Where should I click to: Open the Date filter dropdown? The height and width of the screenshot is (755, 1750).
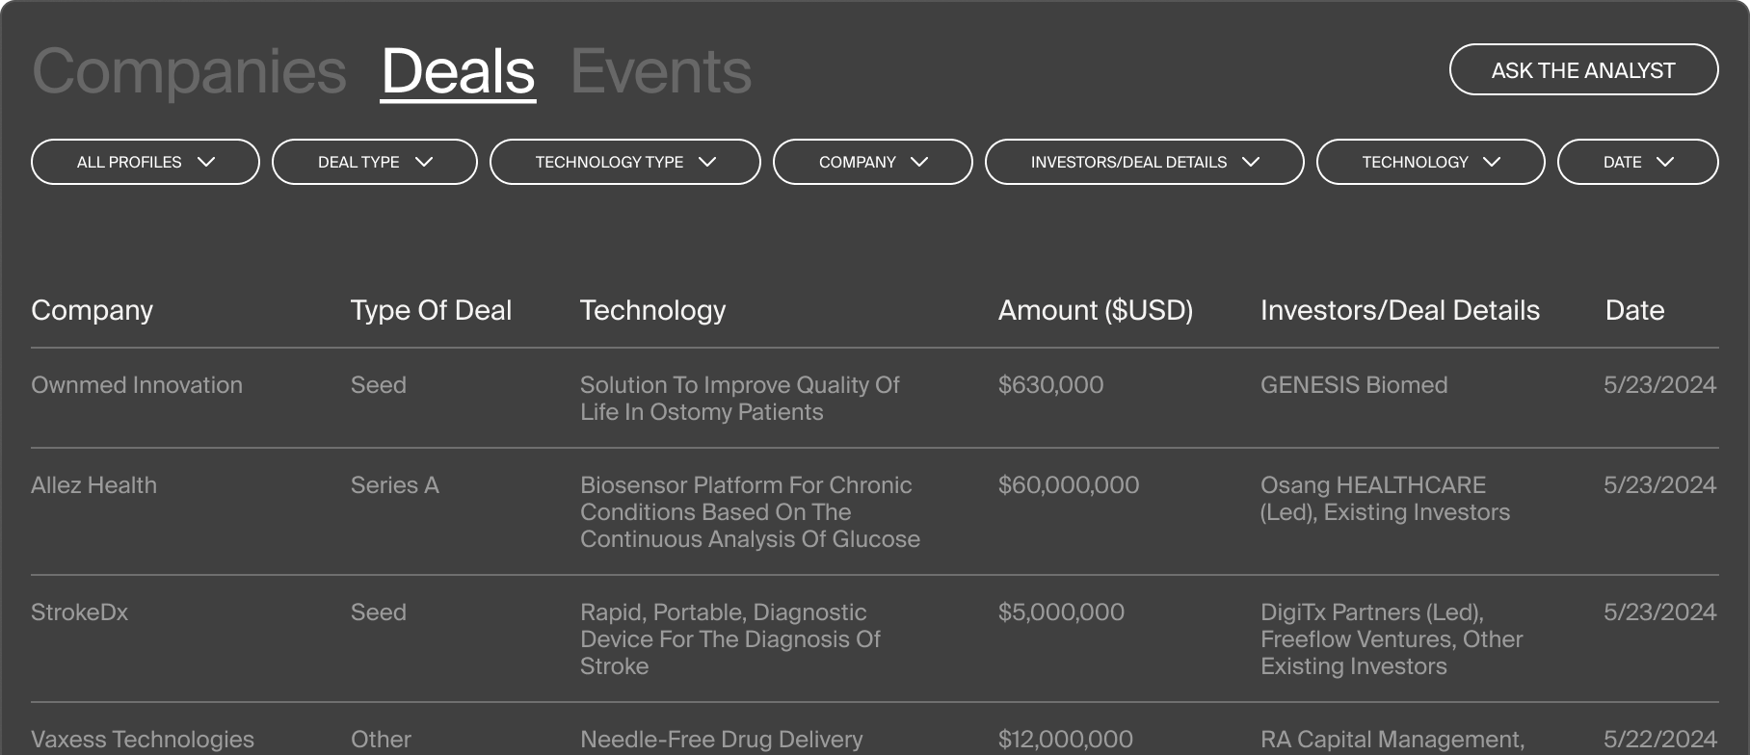click(x=1638, y=162)
